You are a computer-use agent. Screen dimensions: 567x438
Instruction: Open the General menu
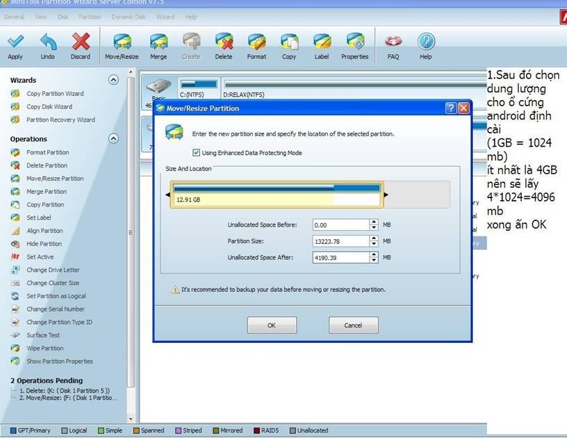14,17
